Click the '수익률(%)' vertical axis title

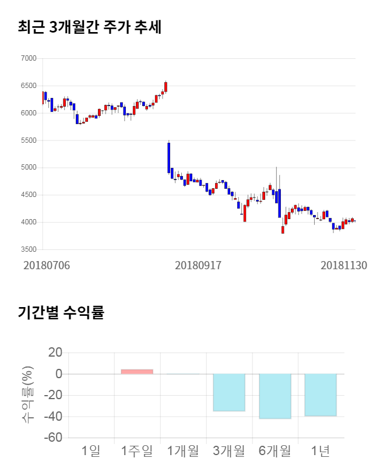click(x=27, y=394)
